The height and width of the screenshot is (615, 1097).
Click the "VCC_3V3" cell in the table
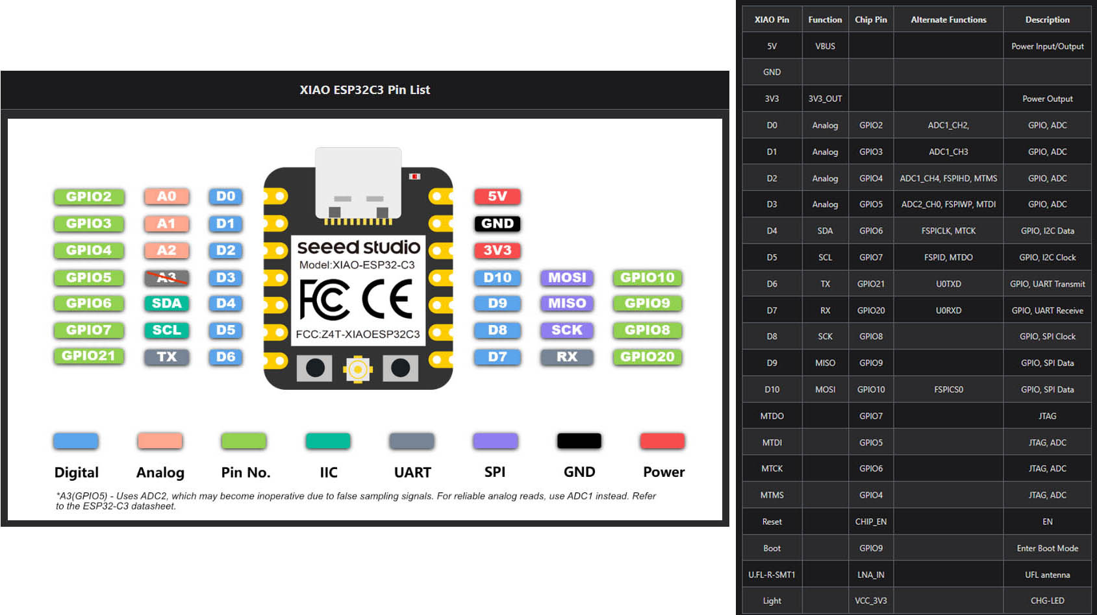tap(871, 601)
